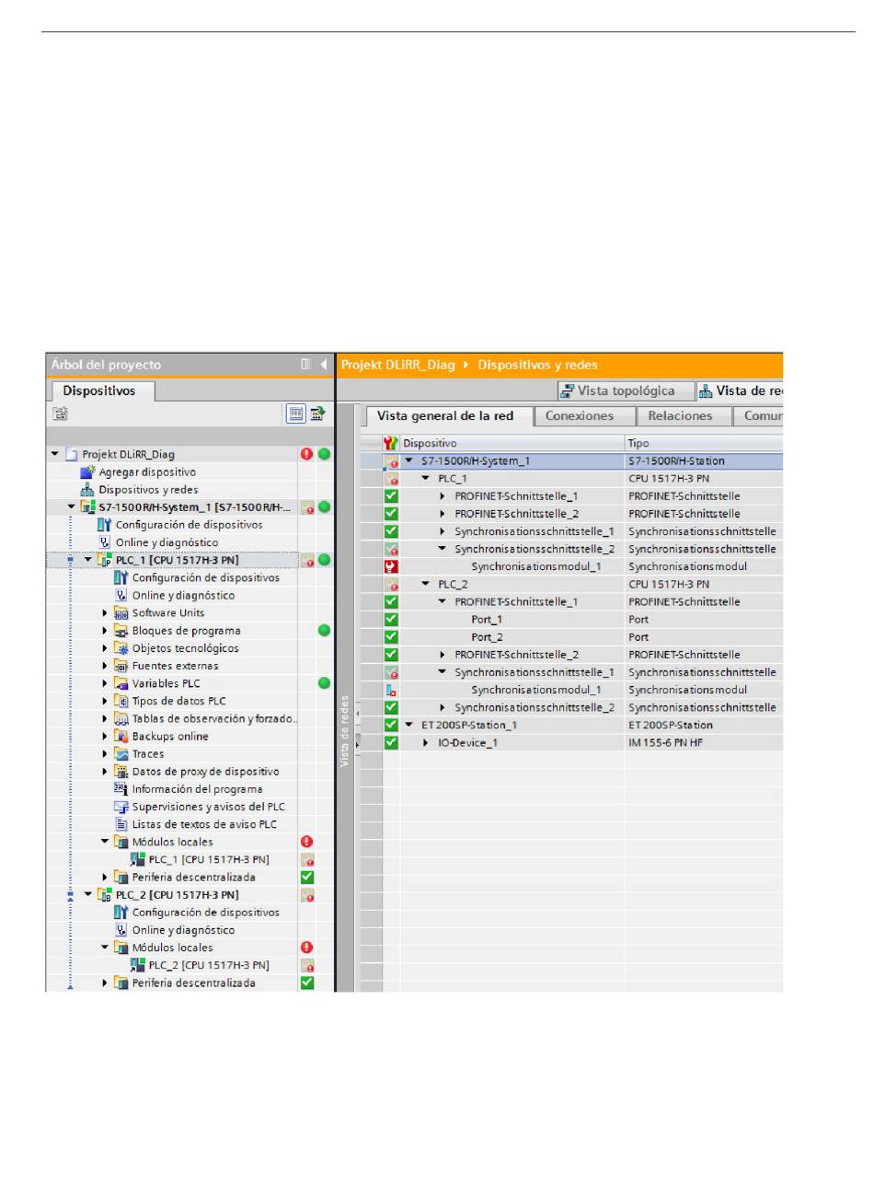Image resolution: width=874 pixels, height=1198 pixels.
Task: Click the Software Units folder icon
Action: tap(121, 613)
